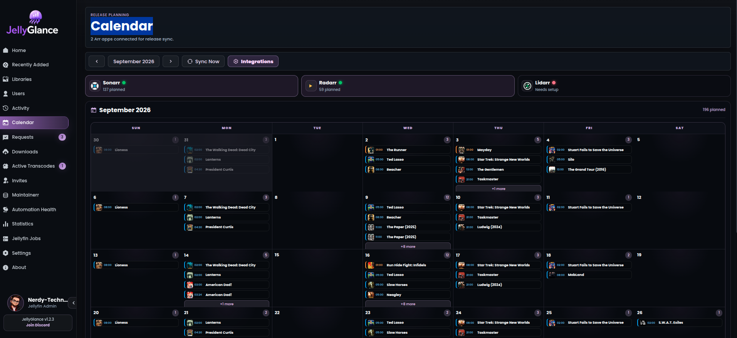Expand +1 more on Monday the 14th
Viewport: 737px width, 338px height.
click(227, 304)
